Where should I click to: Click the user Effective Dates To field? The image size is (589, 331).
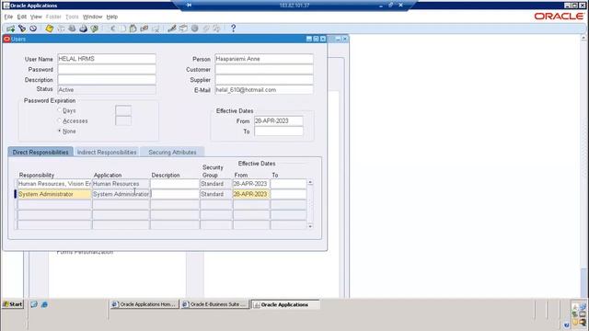tap(278, 131)
